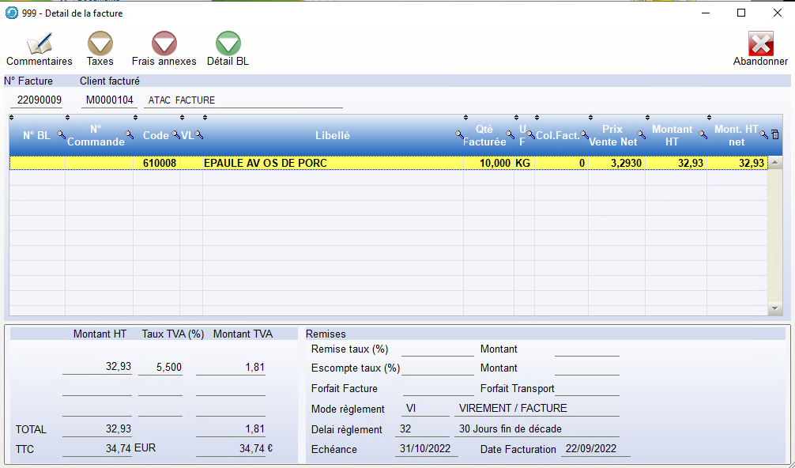
Task: Click magnifier in Prix Vente Net header
Action: (641, 135)
